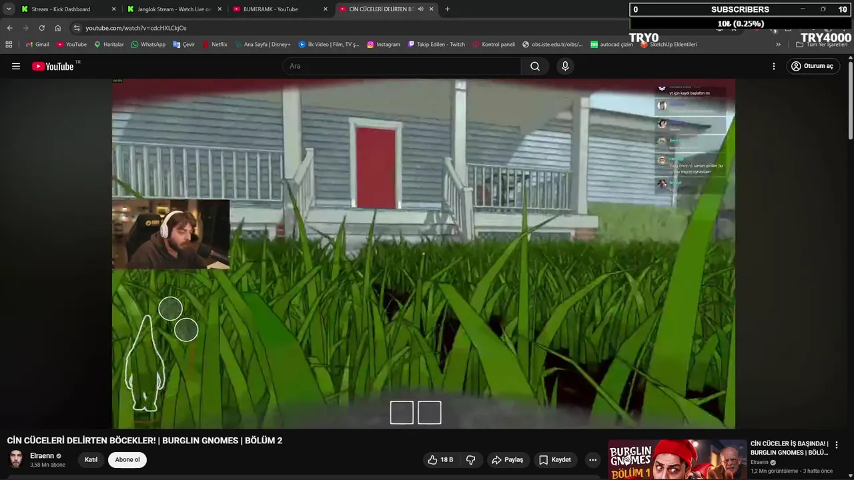Open more actions ellipsis under video
This screenshot has height=480, width=854.
[x=592, y=459]
